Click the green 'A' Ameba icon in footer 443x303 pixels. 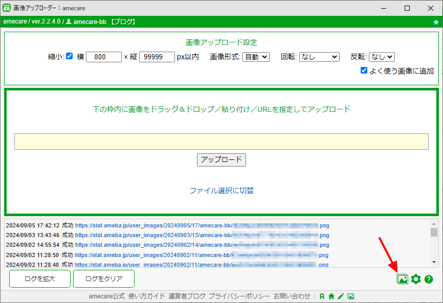click(x=322, y=296)
